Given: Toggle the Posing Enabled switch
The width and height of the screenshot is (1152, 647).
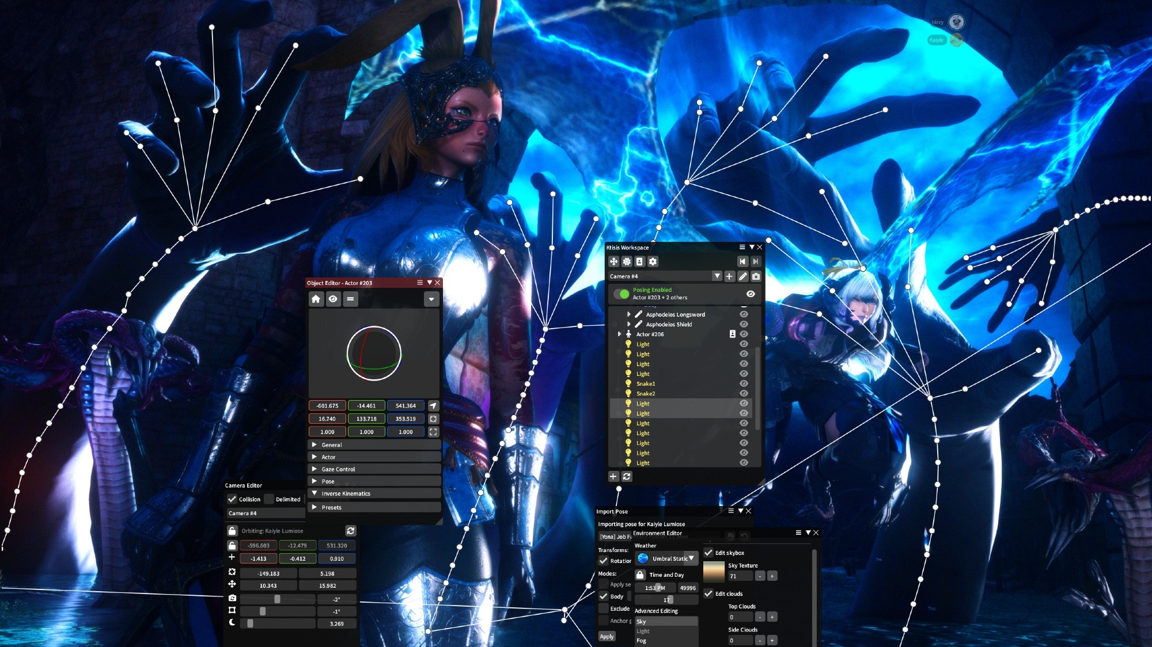Looking at the screenshot, I should click(x=621, y=294).
